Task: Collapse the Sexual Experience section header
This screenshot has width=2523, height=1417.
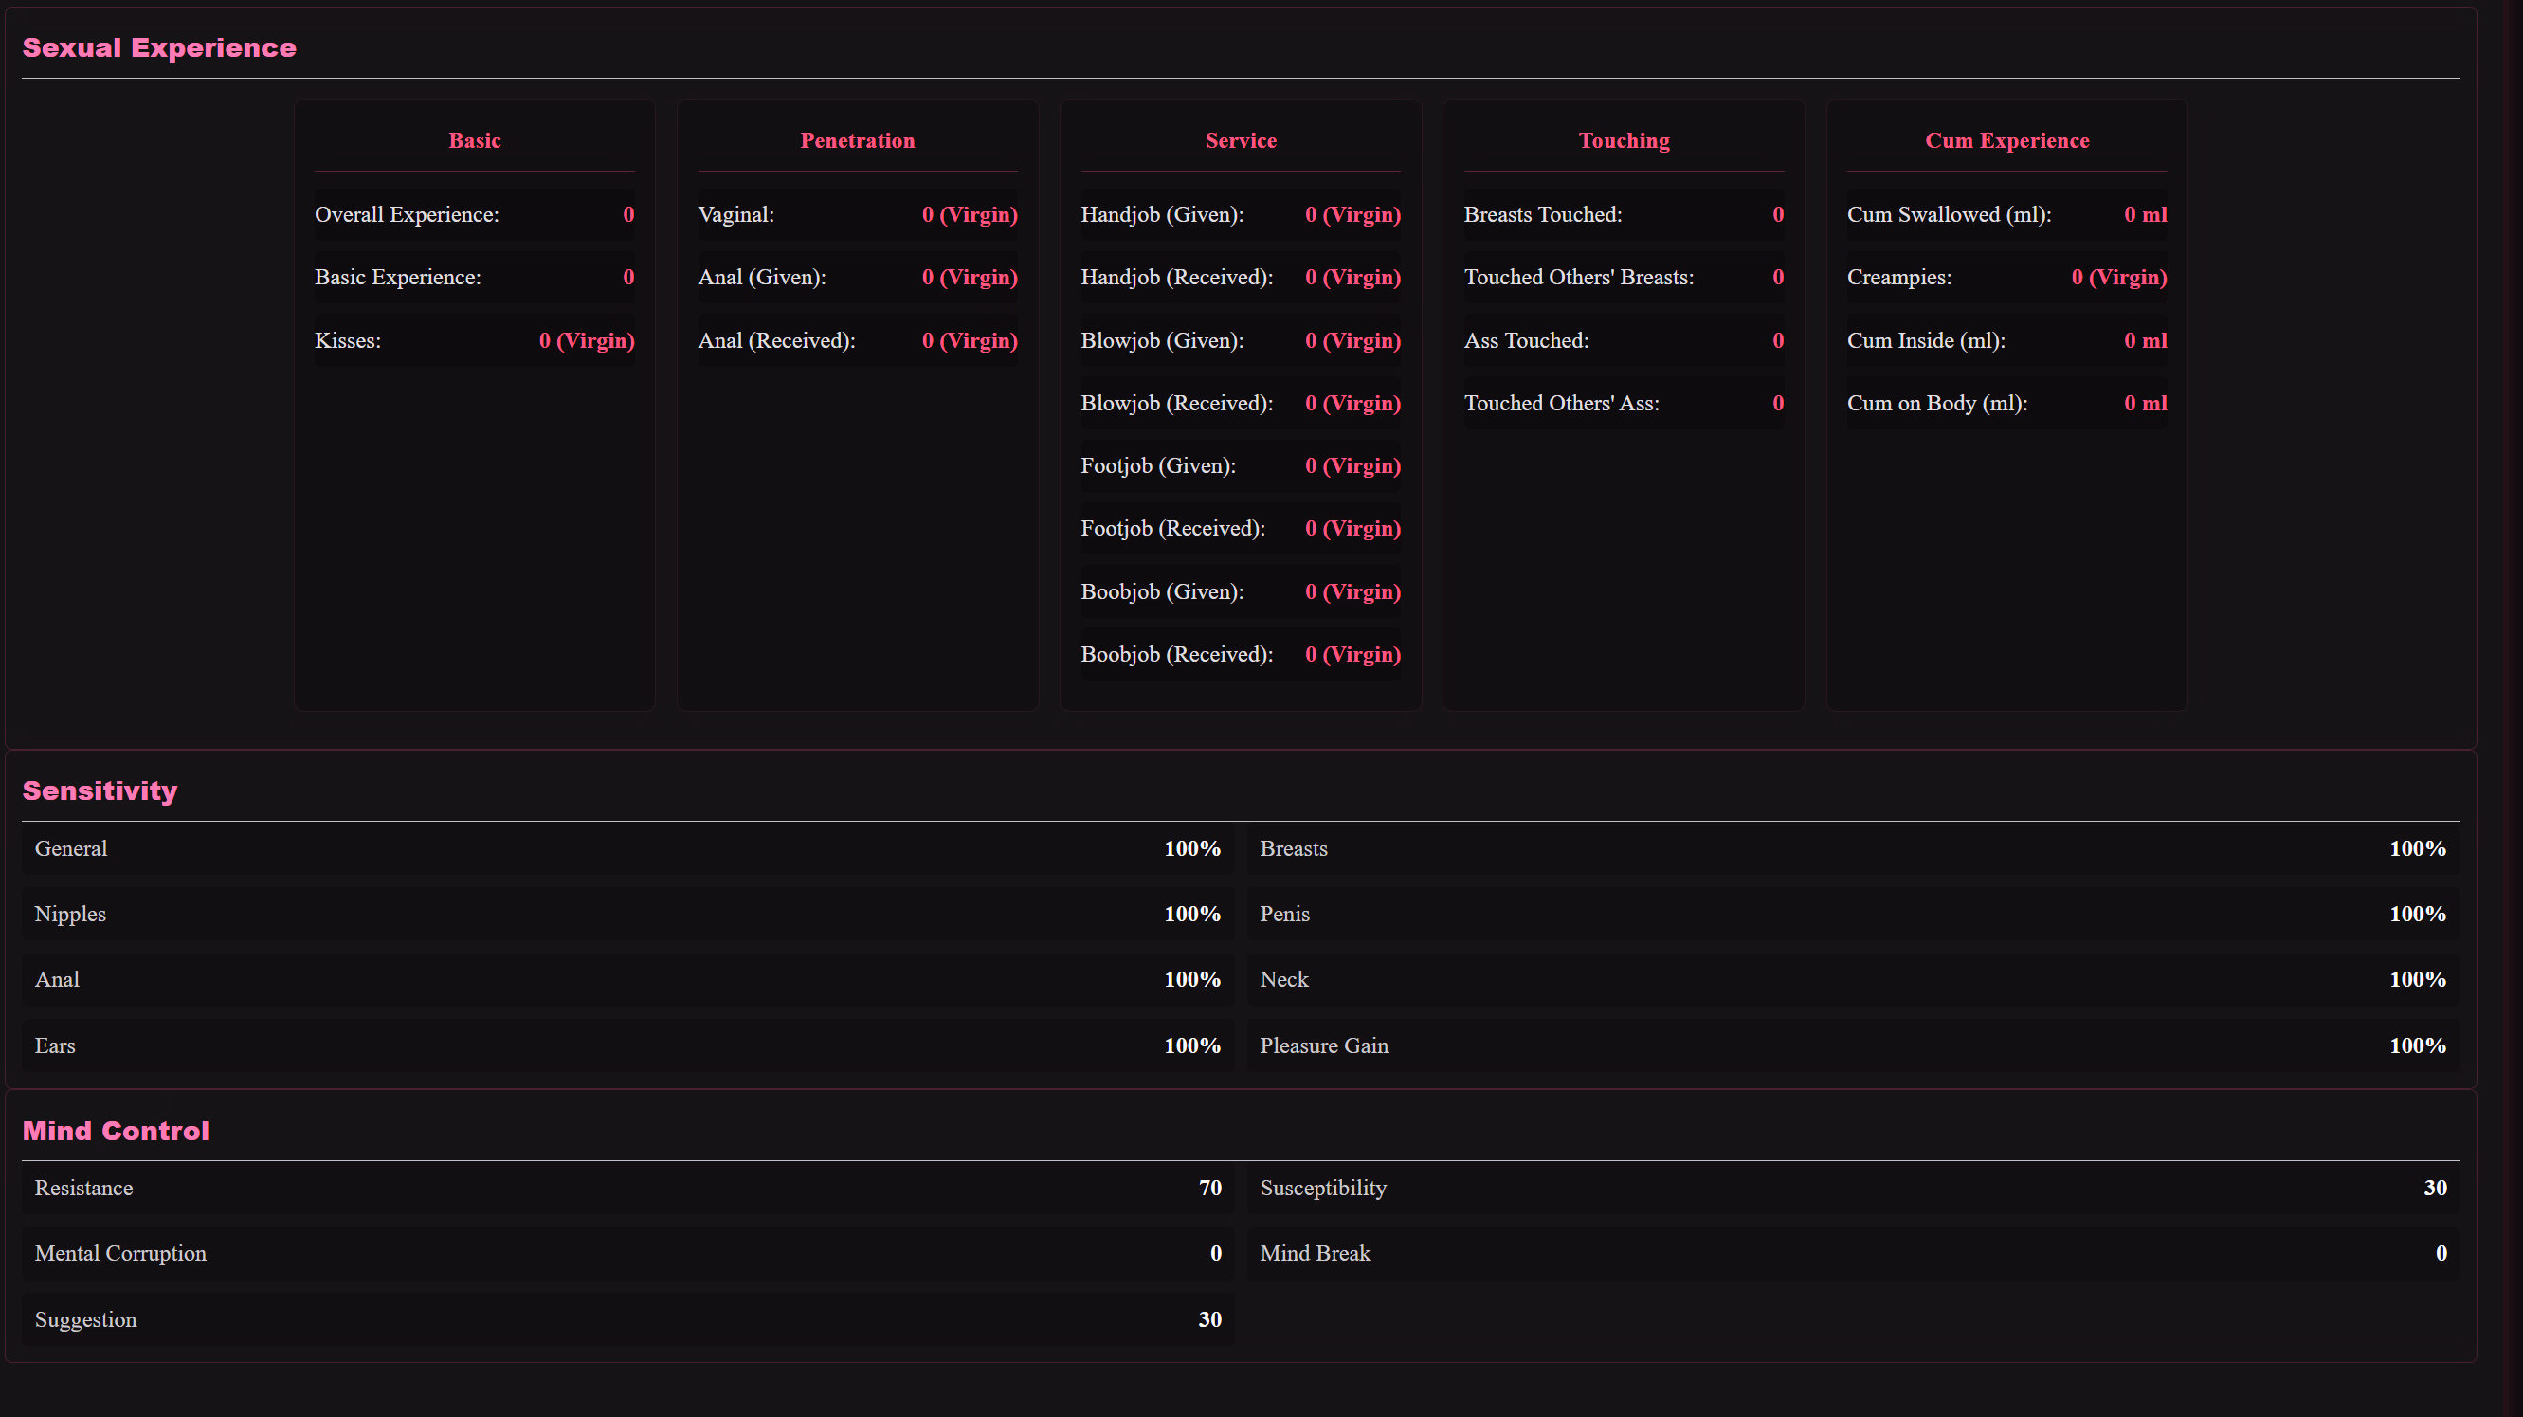Action: coord(159,47)
